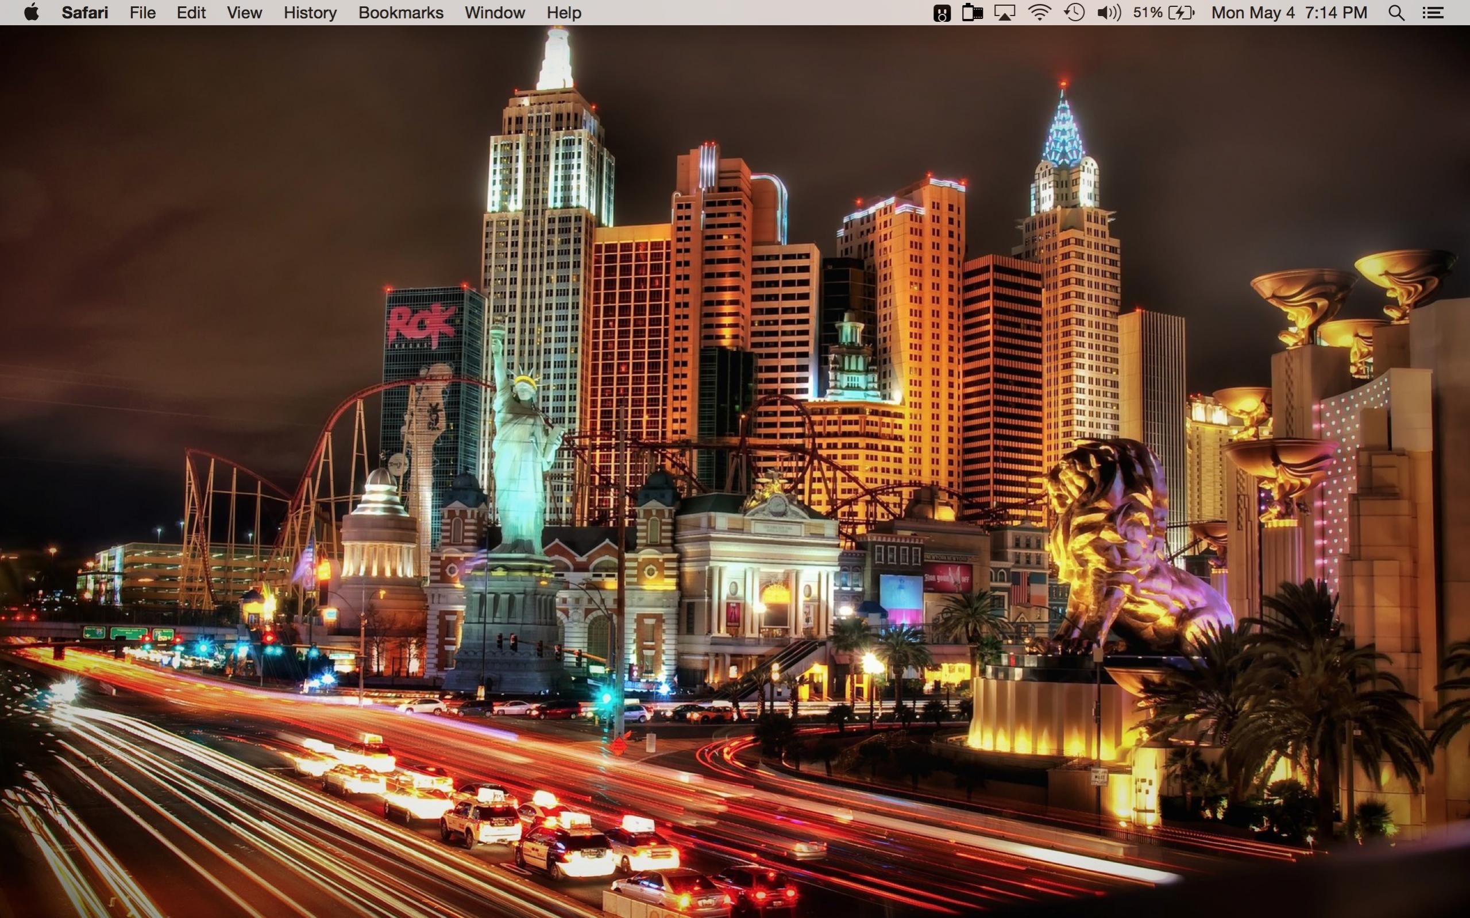Open the Wi-Fi status menu
This screenshot has height=918, width=1470.
1040,13
